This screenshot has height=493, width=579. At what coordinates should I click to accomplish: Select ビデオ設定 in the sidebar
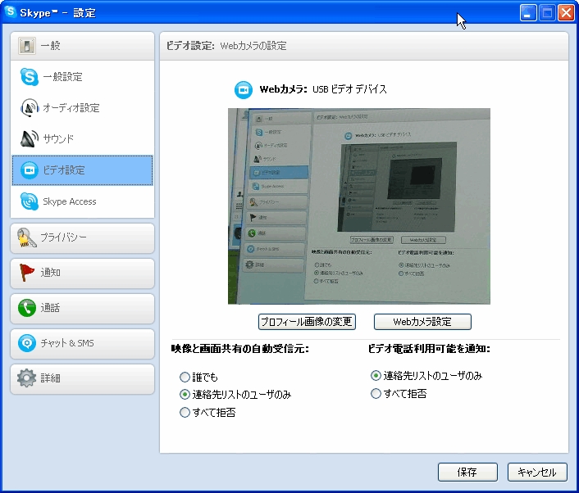82,170
